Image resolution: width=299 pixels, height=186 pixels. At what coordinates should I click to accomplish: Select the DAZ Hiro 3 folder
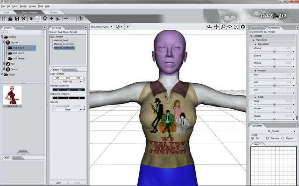pos(18,53)
